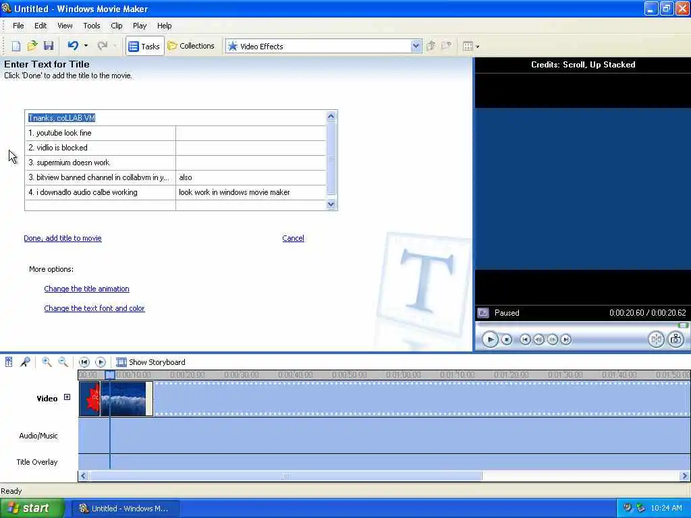This screenshot has width=691, height=518.
Task: Switch to Show Storyboard view
Action: click(150, 362)
